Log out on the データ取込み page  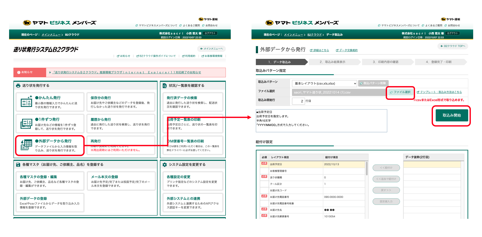(x=452, y=33)
